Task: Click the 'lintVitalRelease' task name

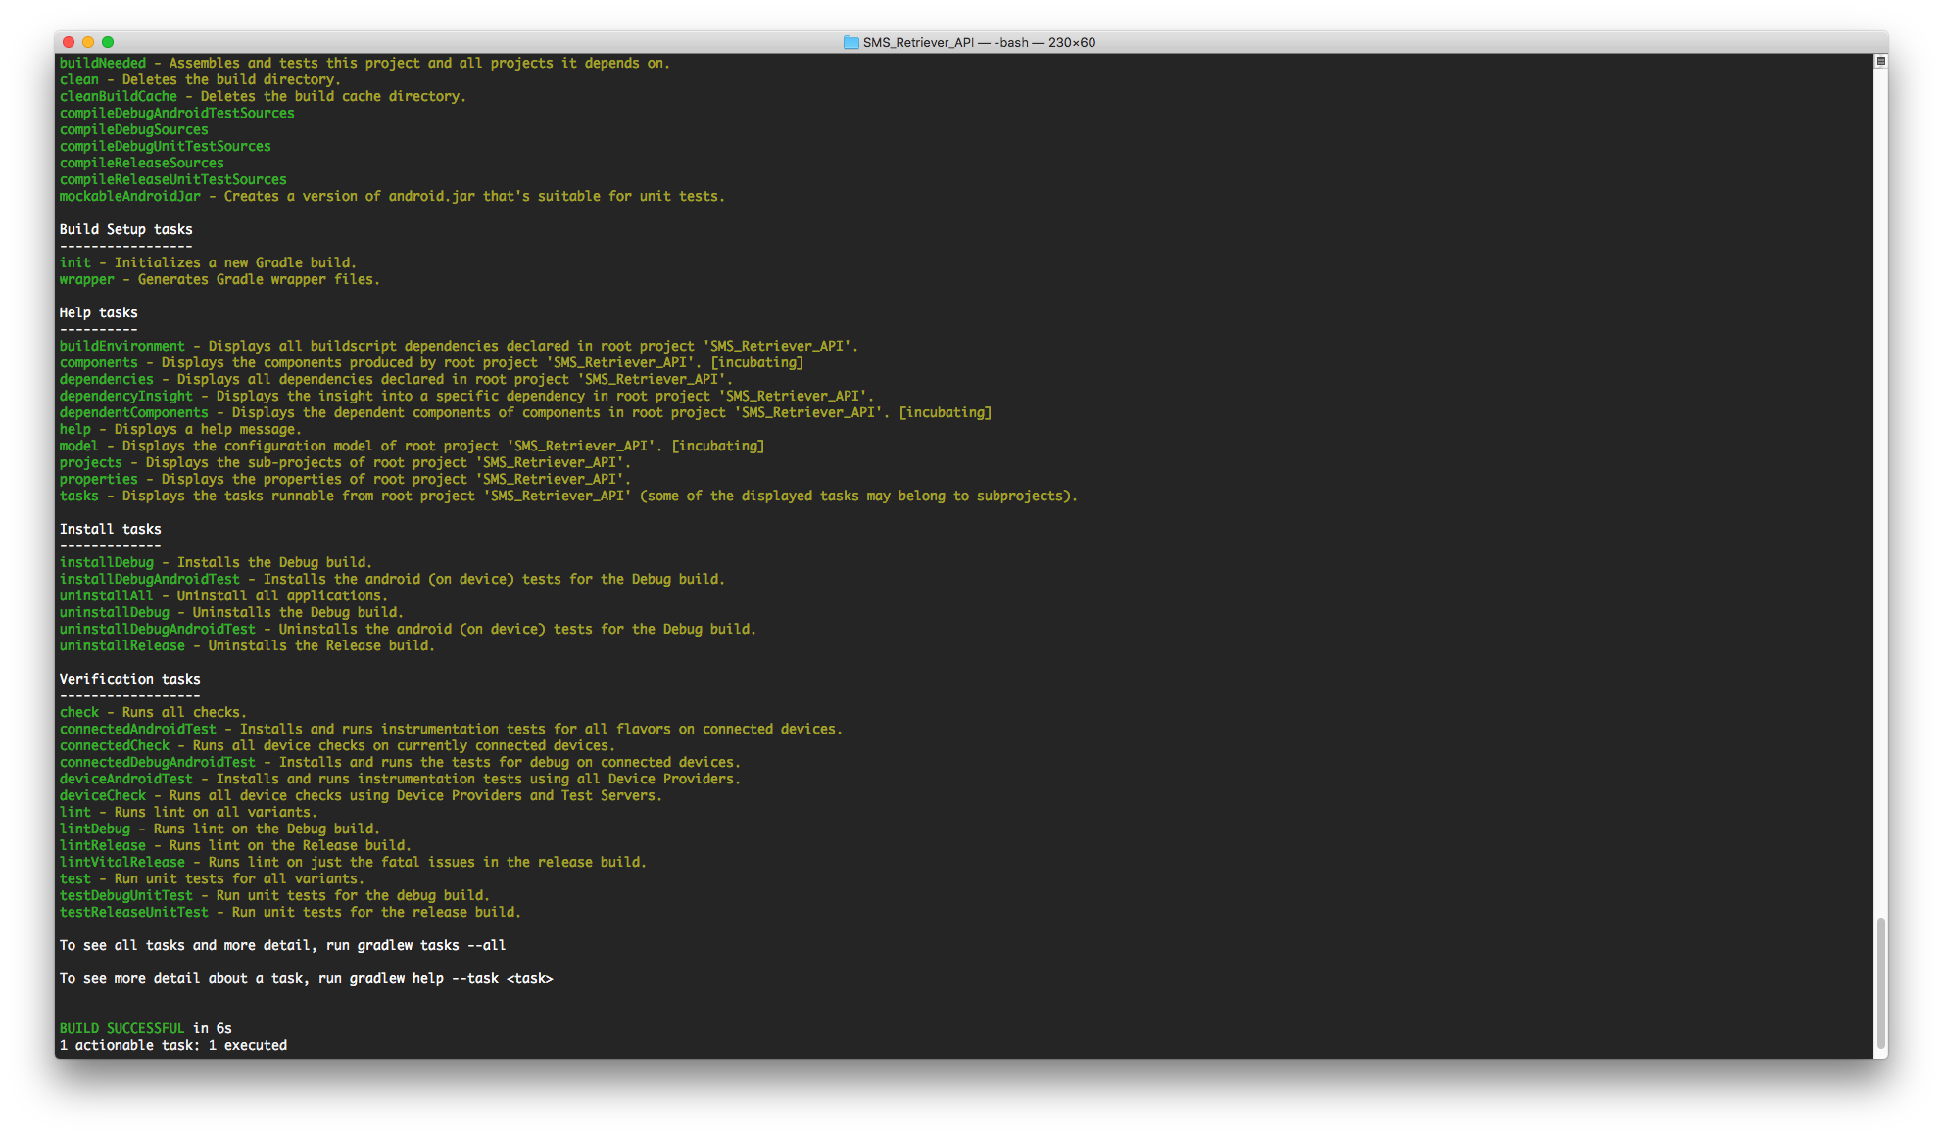Action: 122,862
